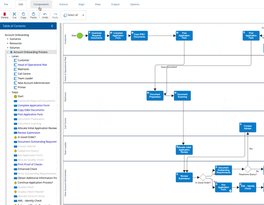
Task: Open the Complete Application Form link
Action: click(34, 105)
